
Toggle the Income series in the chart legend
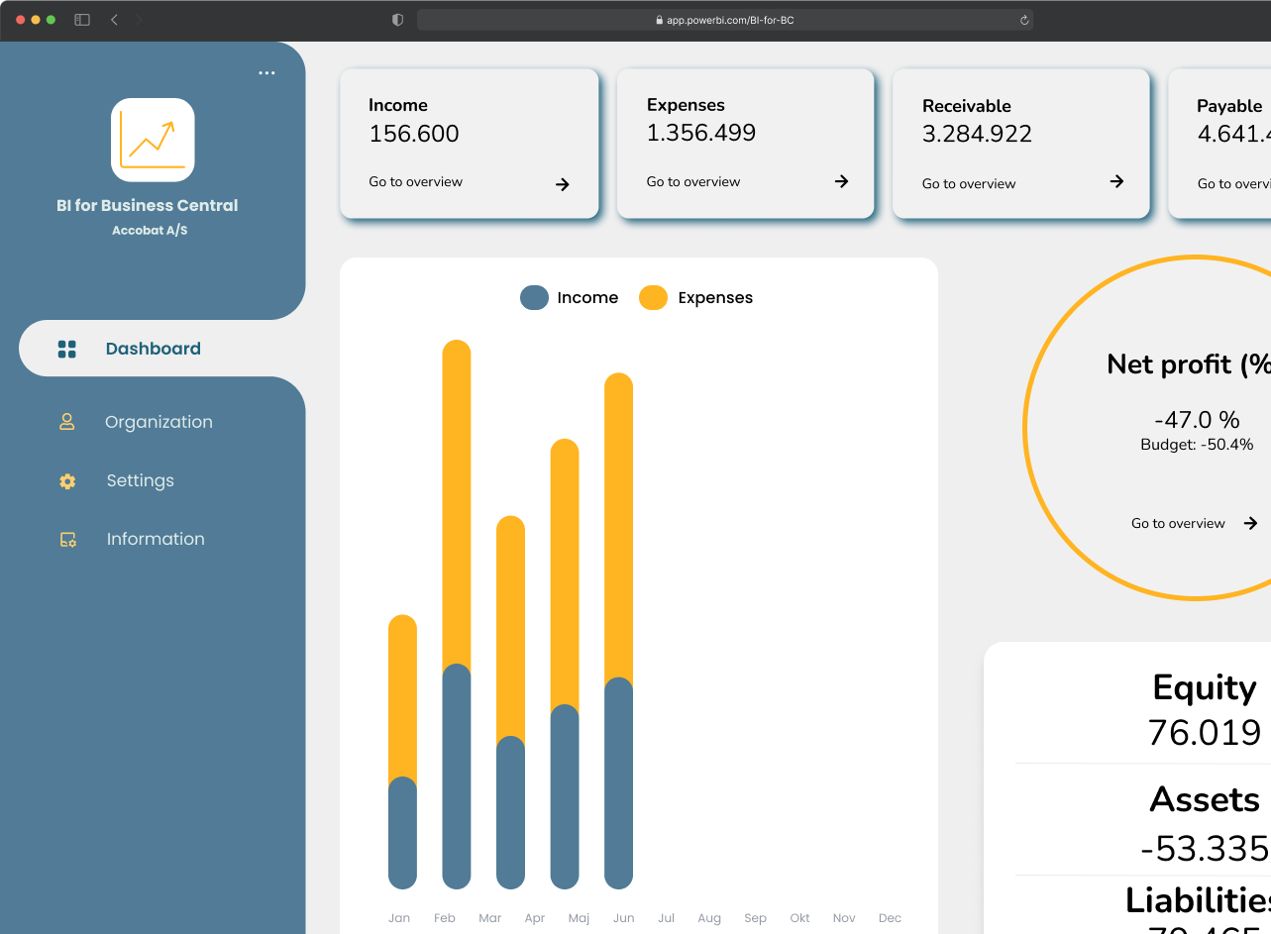pos(570,297)
